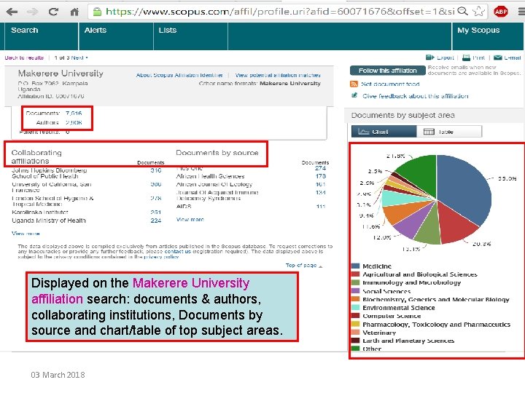Click Set document feed link
The image size is (525, 393).
(x=390, y=84)
